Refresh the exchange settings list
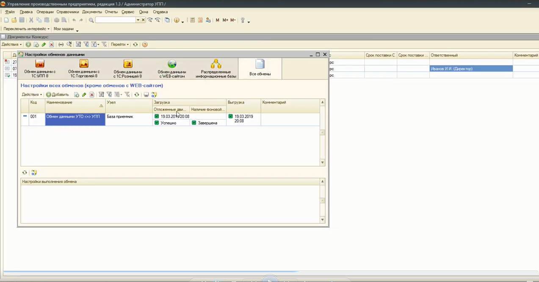The height and width of the screenshot is (282, 539). tap(136, 95)
